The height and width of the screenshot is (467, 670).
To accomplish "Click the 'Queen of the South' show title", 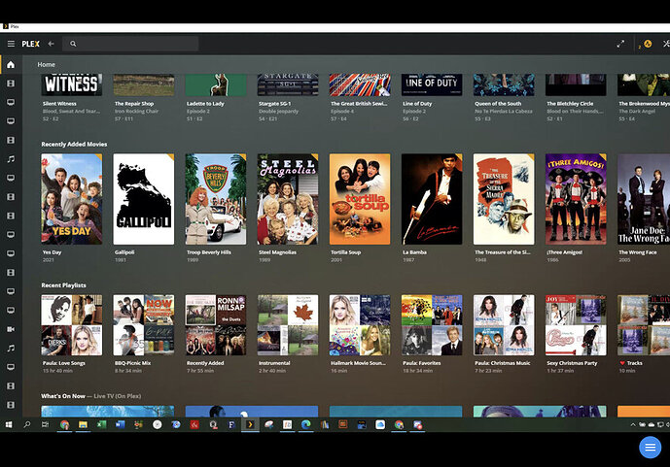I will pyautogui.click(x=498, y=103).
